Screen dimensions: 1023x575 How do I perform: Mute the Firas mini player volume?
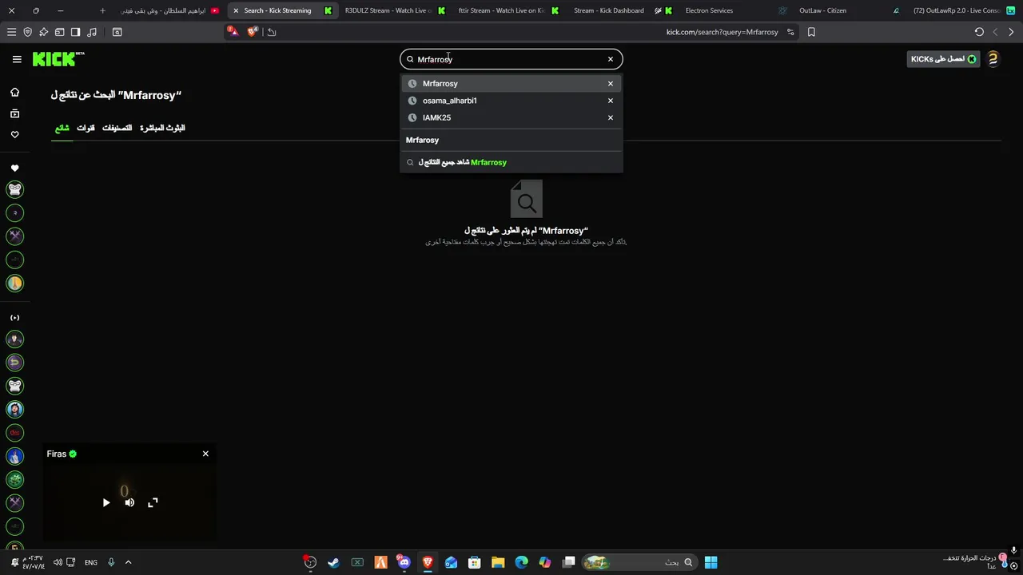click(x=129, y=502)
